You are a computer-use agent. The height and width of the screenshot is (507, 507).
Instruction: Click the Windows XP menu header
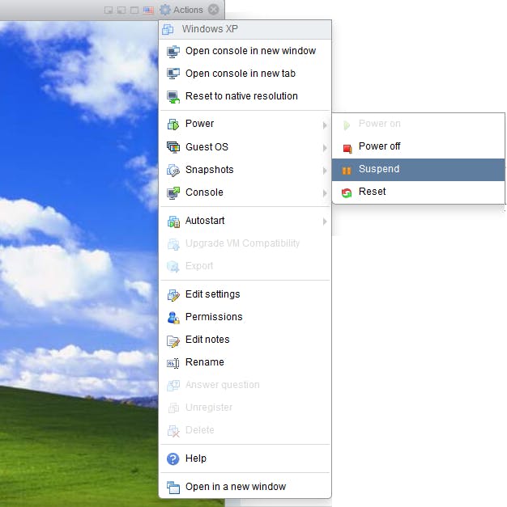click(x=245, y=29)
